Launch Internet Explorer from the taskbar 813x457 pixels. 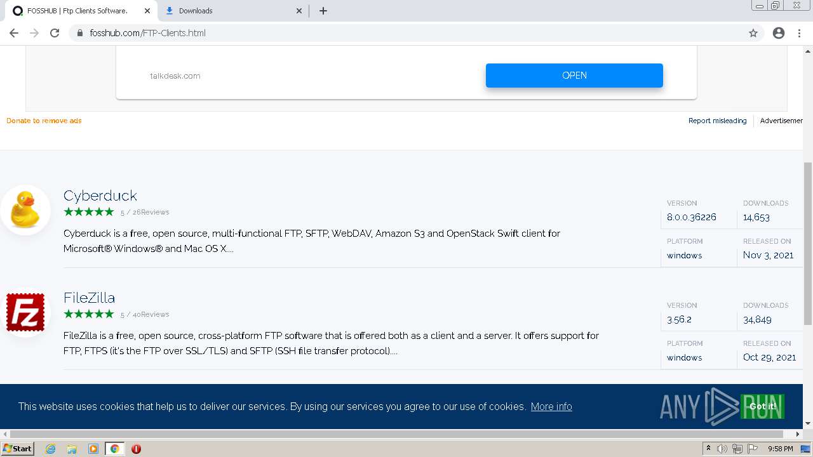51,449
